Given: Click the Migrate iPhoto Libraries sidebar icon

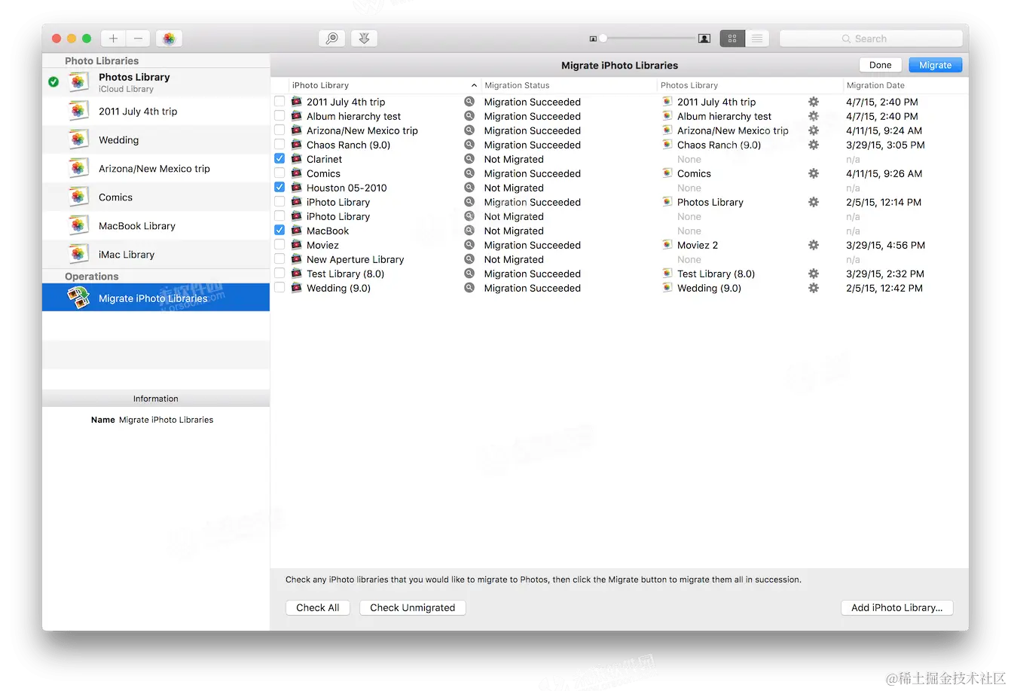Looking at the screenshot, I should click(x=79, y=298).
